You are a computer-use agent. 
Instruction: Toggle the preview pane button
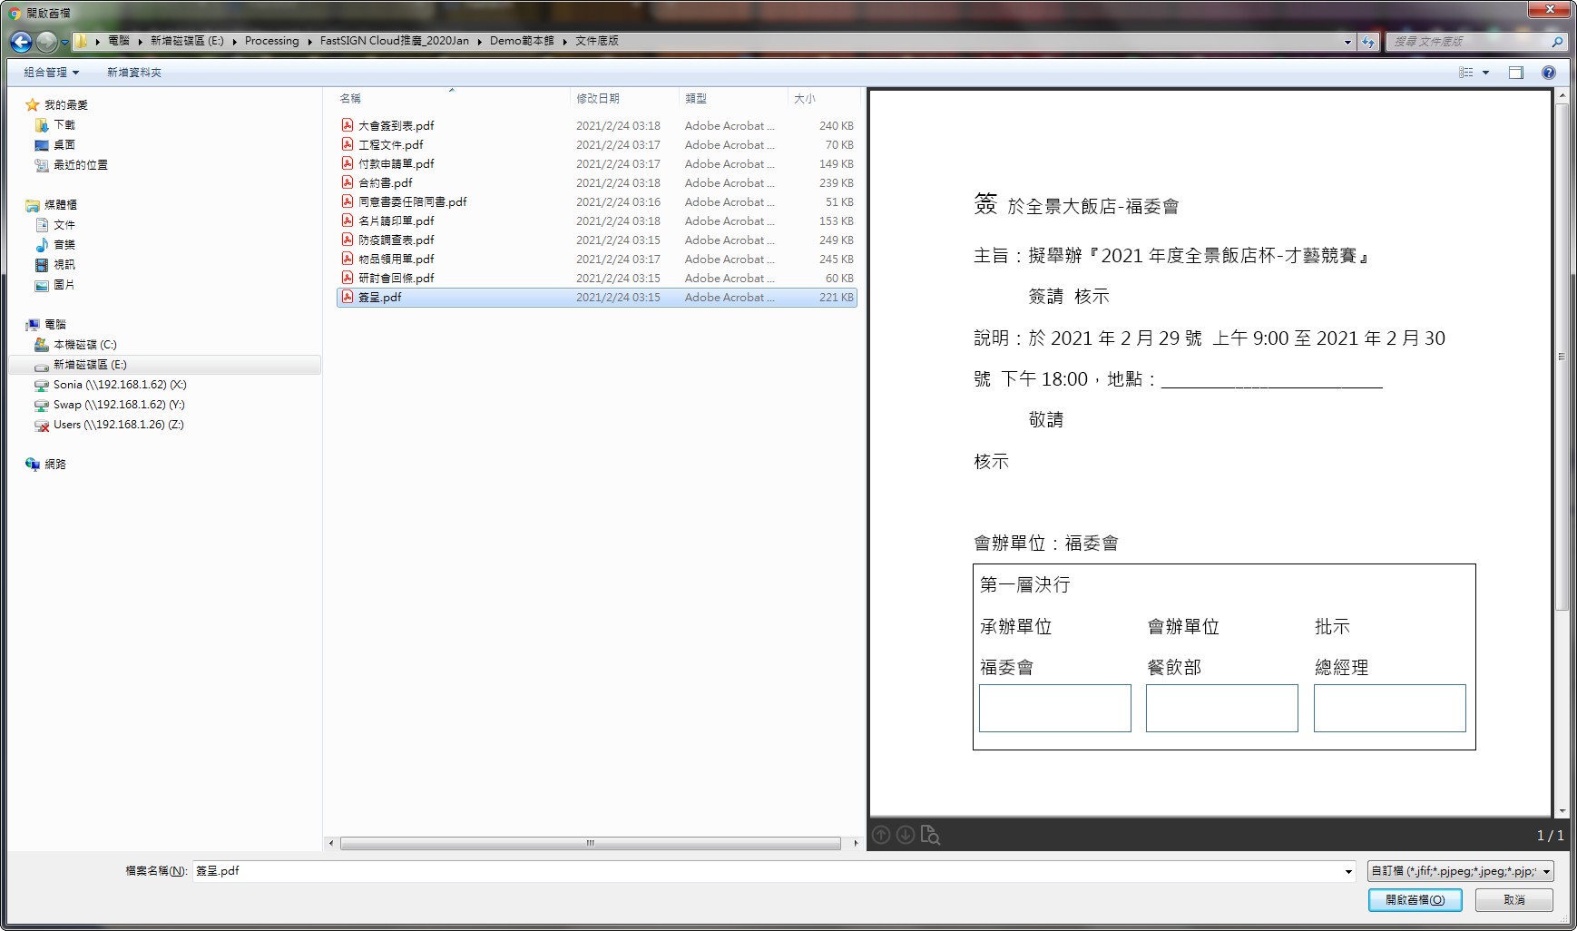[x=1516, y=73]
